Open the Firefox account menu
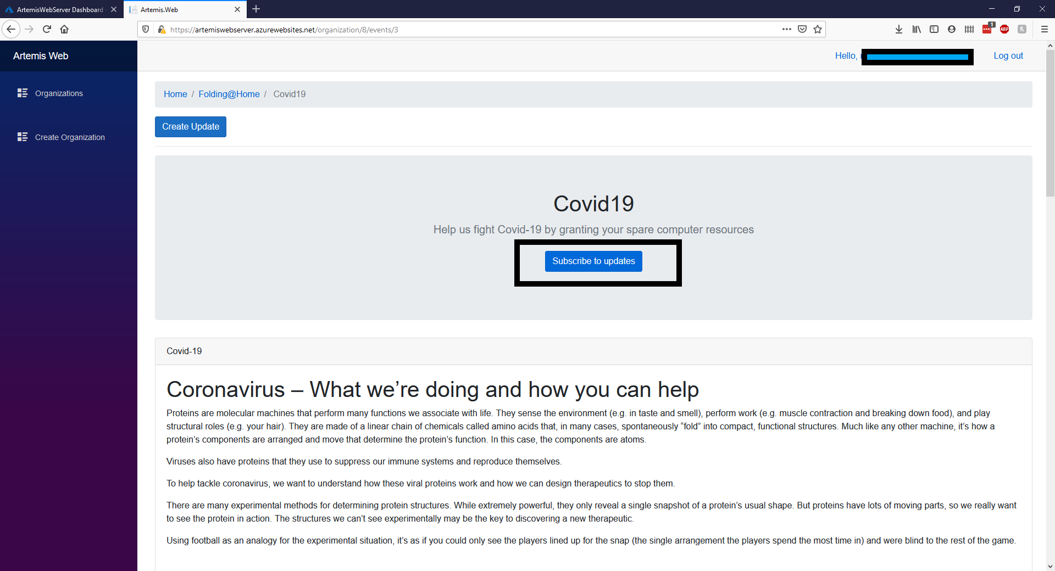The image size is (1055, 571). [x=952, y=29]
